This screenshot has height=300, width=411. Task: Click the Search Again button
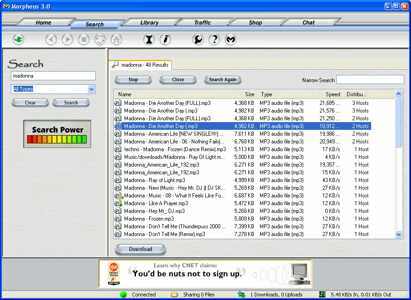[223, 79]
